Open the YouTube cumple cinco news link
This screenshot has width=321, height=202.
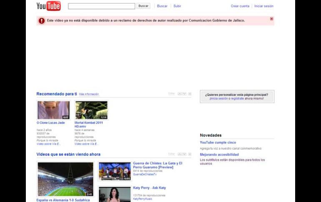(218, 142)
